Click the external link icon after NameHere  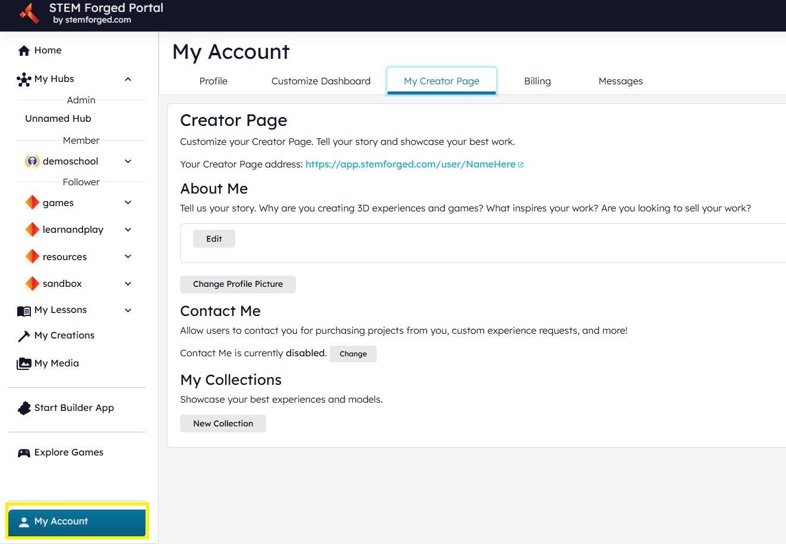[520, 165]
